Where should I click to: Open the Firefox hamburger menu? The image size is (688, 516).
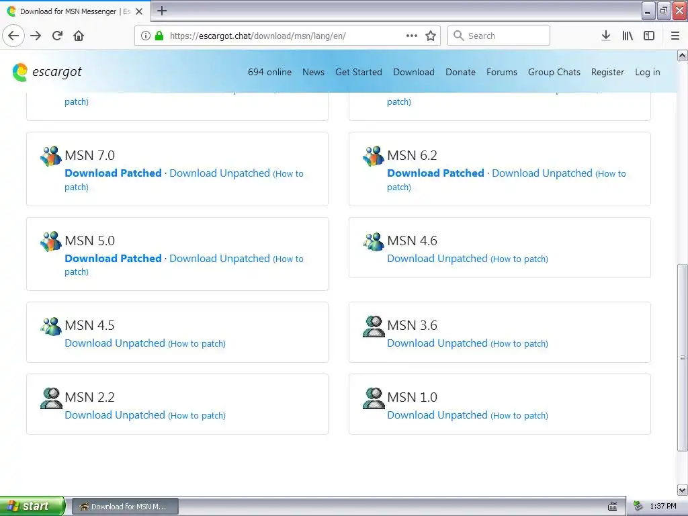[x=675, y=36]
